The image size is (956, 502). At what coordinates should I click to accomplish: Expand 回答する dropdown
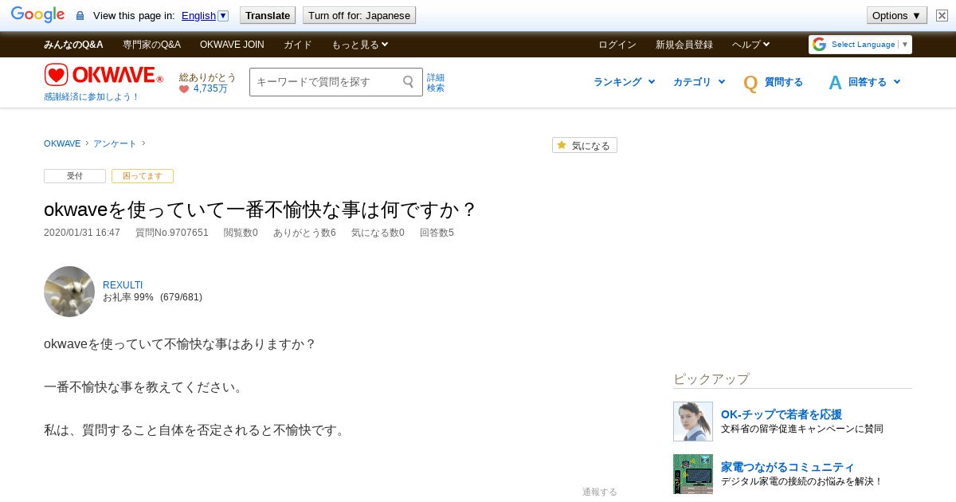pos(875,82)
